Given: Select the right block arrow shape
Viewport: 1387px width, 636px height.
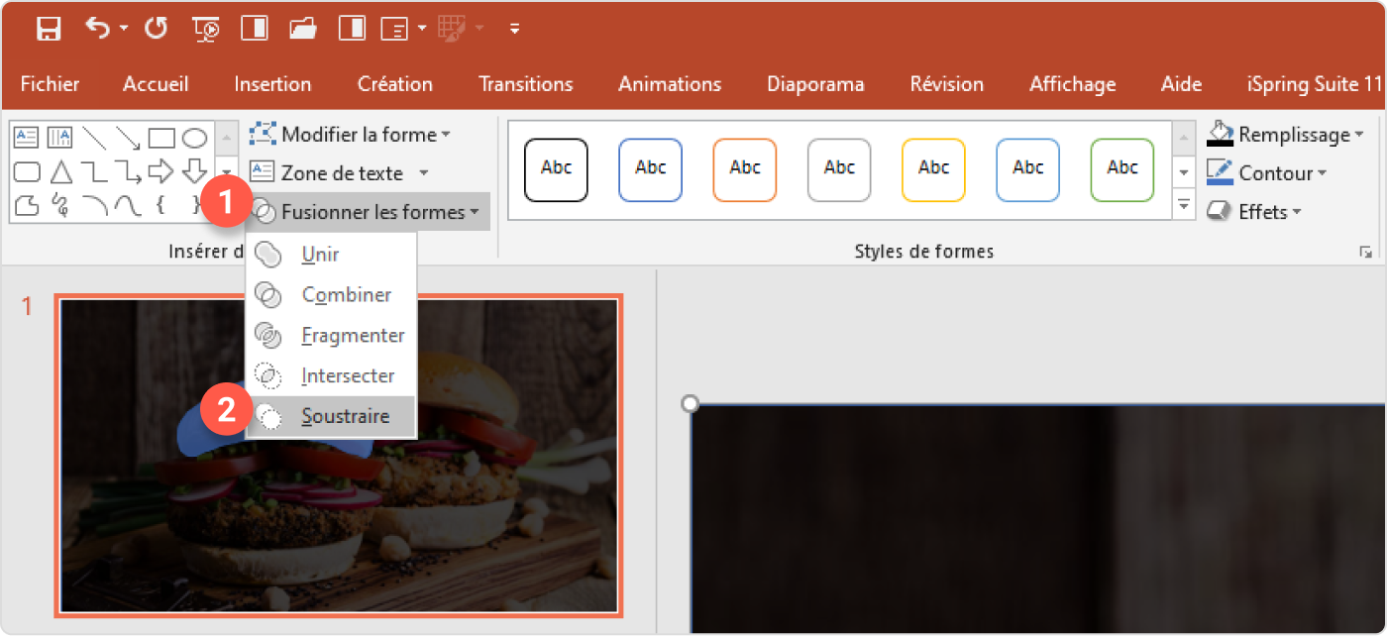Looking at the screenshot, I should (x=160, y=172).
